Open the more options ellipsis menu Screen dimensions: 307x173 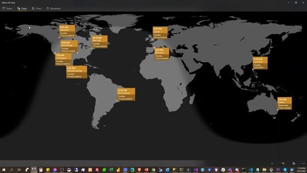(x=303, y=163)
